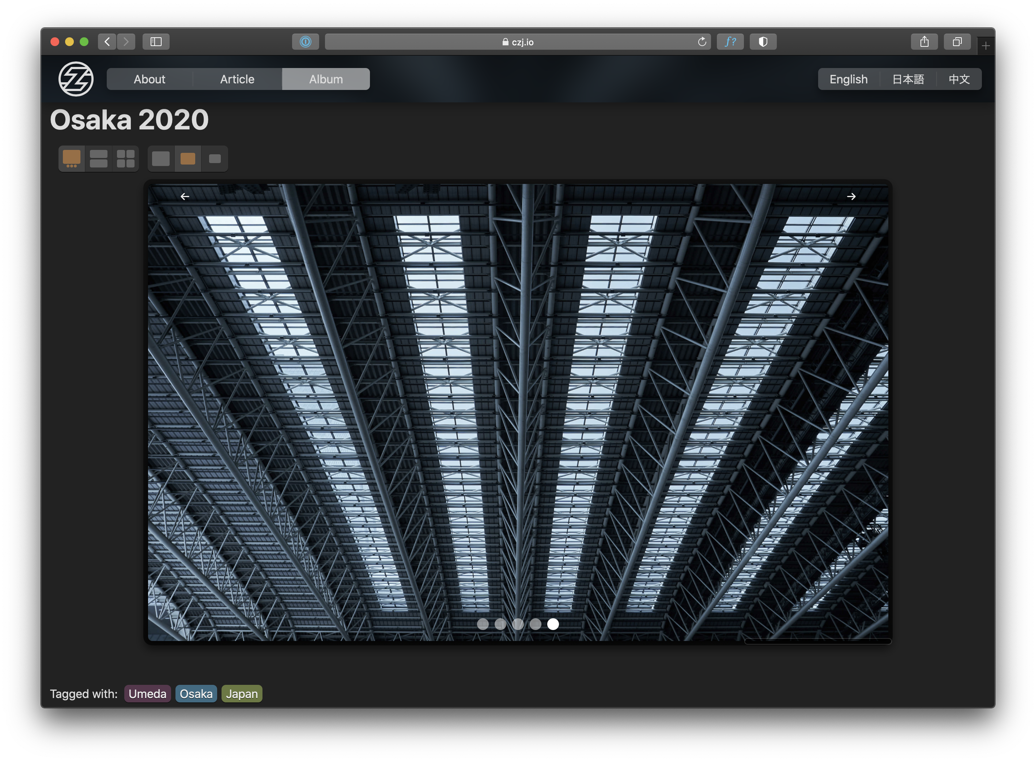Open the f? font extension icon
Viewport: 1036px width, 762px height.
730,42
